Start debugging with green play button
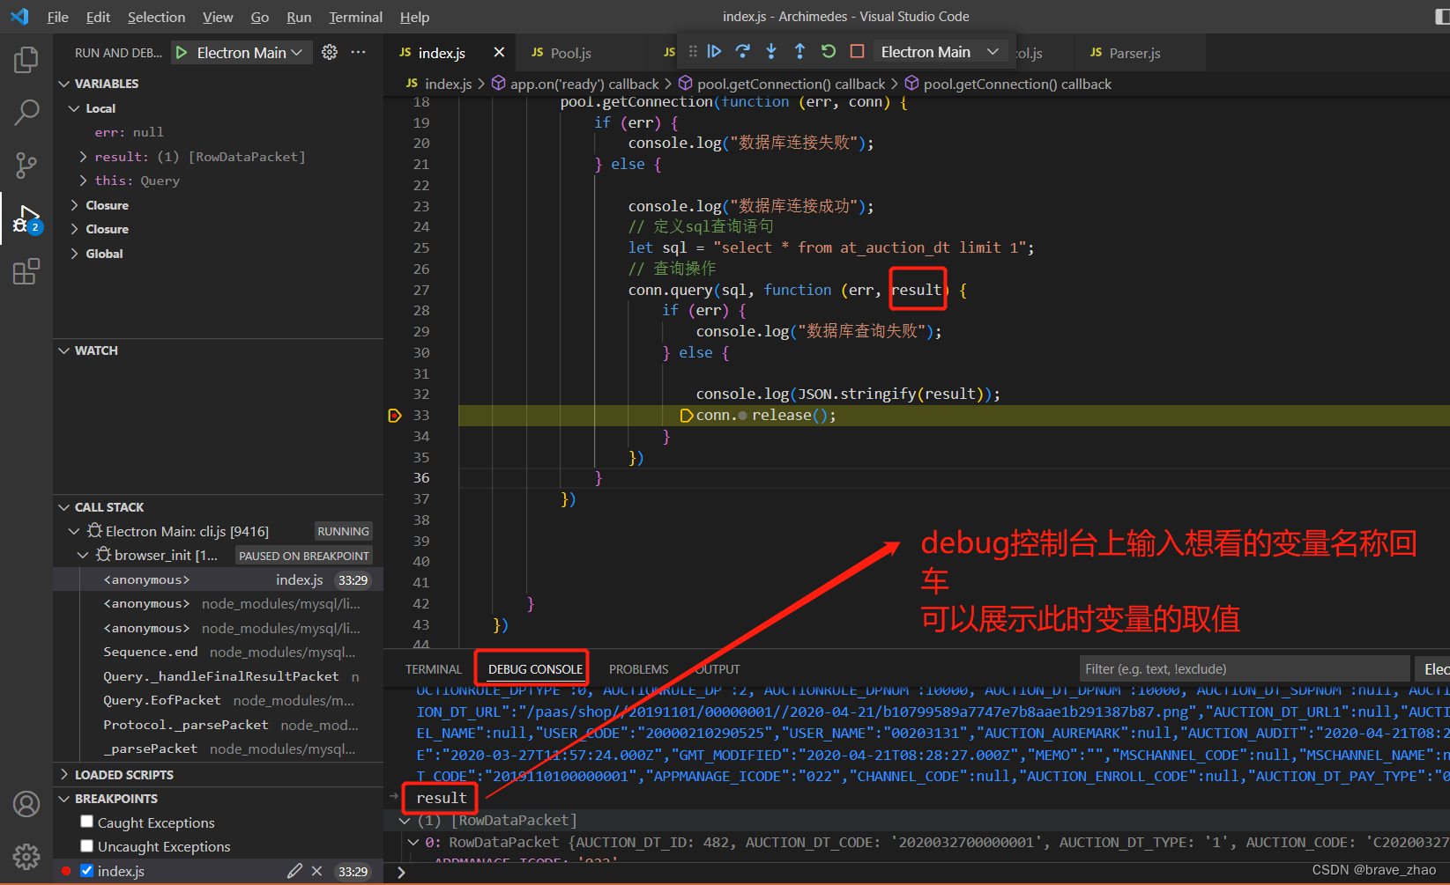Image resolution: width=1450 pixels, height=885 pixels. (182, 53)
